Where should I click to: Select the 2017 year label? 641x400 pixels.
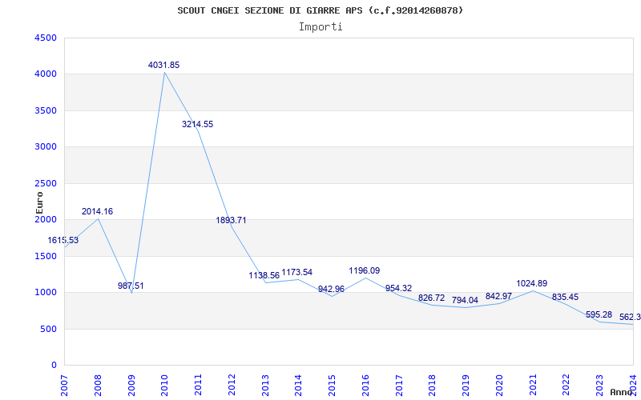click(x=398, y=386)
